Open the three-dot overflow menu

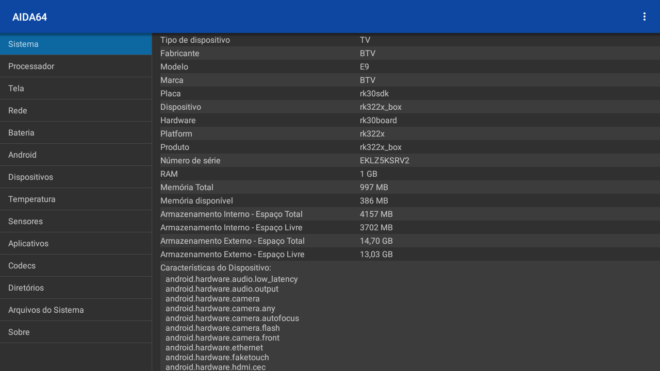pyautogui.click(x=644, y=16)
